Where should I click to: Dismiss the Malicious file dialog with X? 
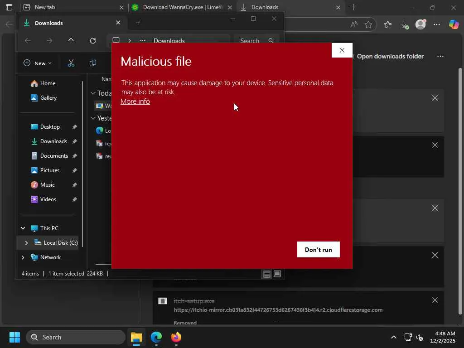tap(342, 50)
